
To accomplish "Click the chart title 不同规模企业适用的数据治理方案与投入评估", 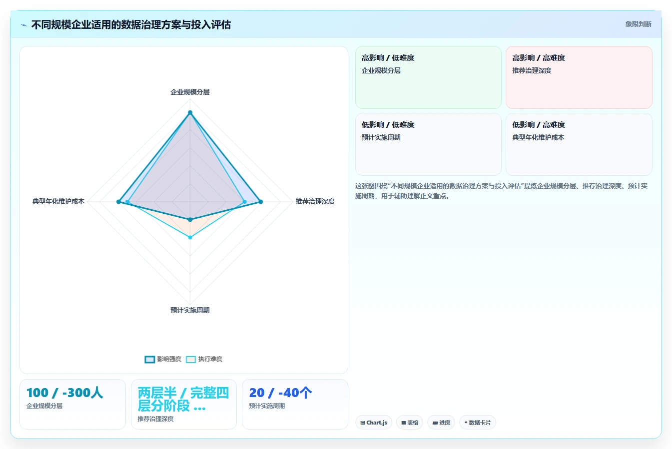I will click(131, 24).
